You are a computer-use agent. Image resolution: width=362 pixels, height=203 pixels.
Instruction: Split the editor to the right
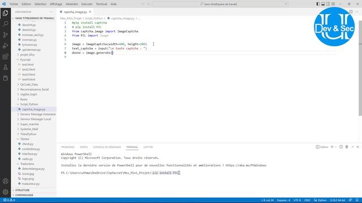[x=351, y=12]
